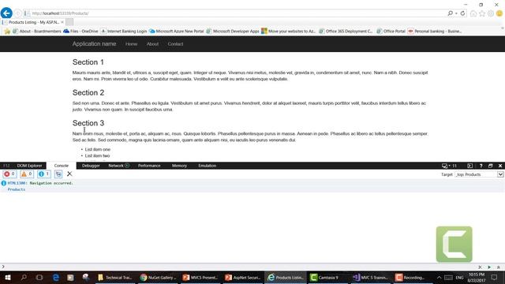505x284 pixels.
Task: Click the dev tools console toggle icon
Action: click(x=470, y=166)
